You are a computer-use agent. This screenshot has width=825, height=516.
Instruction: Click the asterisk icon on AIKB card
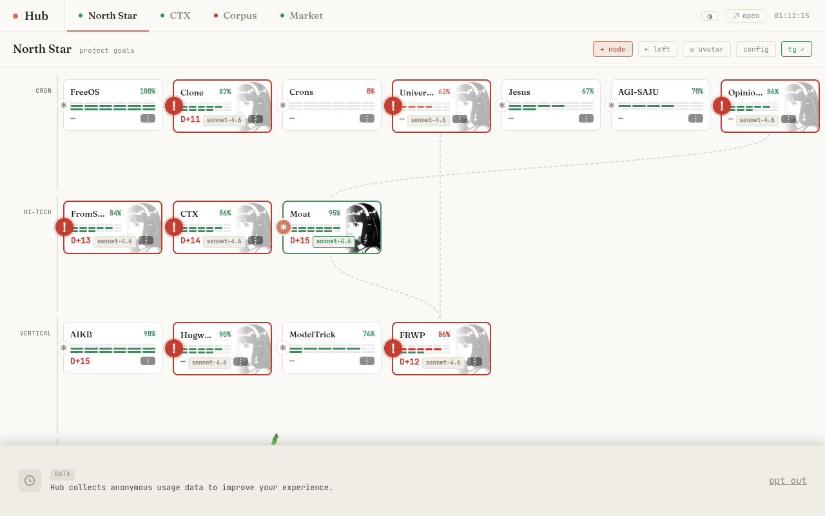[64, 348]
